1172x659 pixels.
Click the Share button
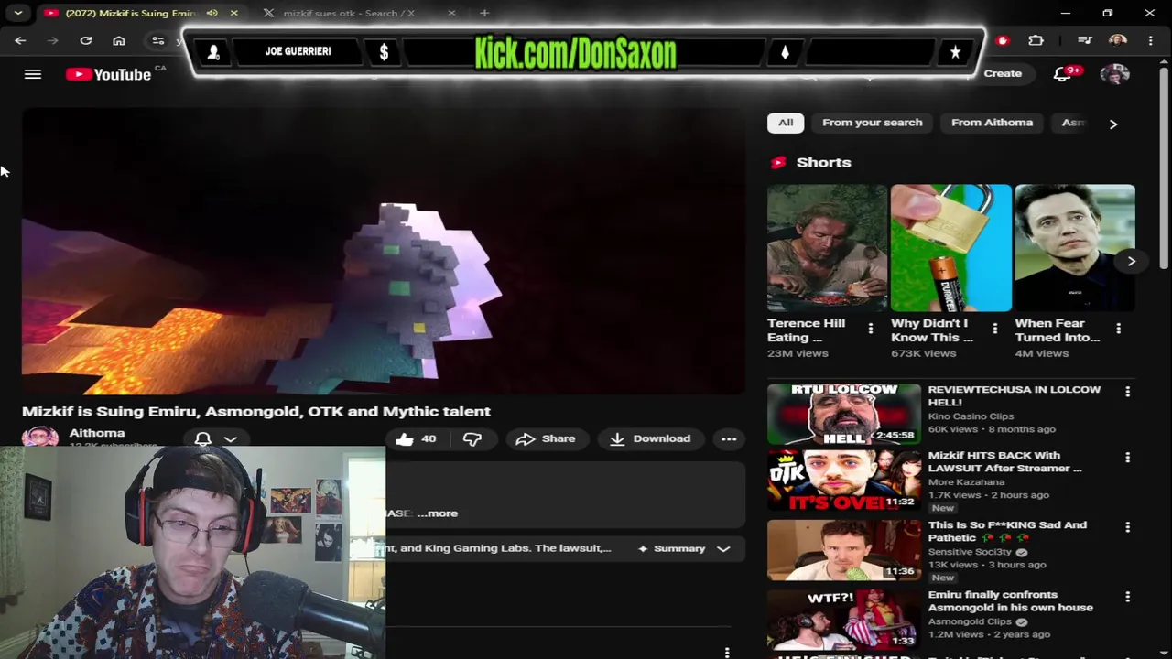[546, 439]
